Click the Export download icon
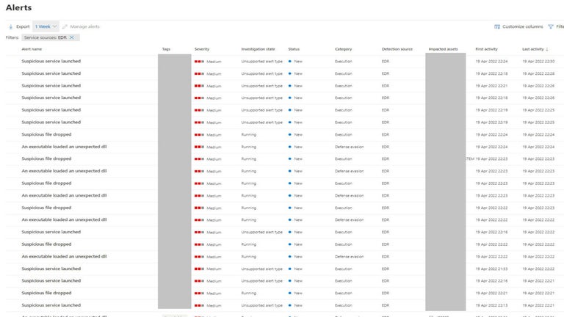This screenshot has width=564, height=317. (x=10, y=26)
